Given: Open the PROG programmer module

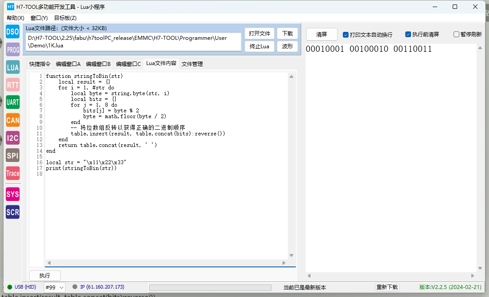Looking at the screenshot, I should tap(13, 50).
